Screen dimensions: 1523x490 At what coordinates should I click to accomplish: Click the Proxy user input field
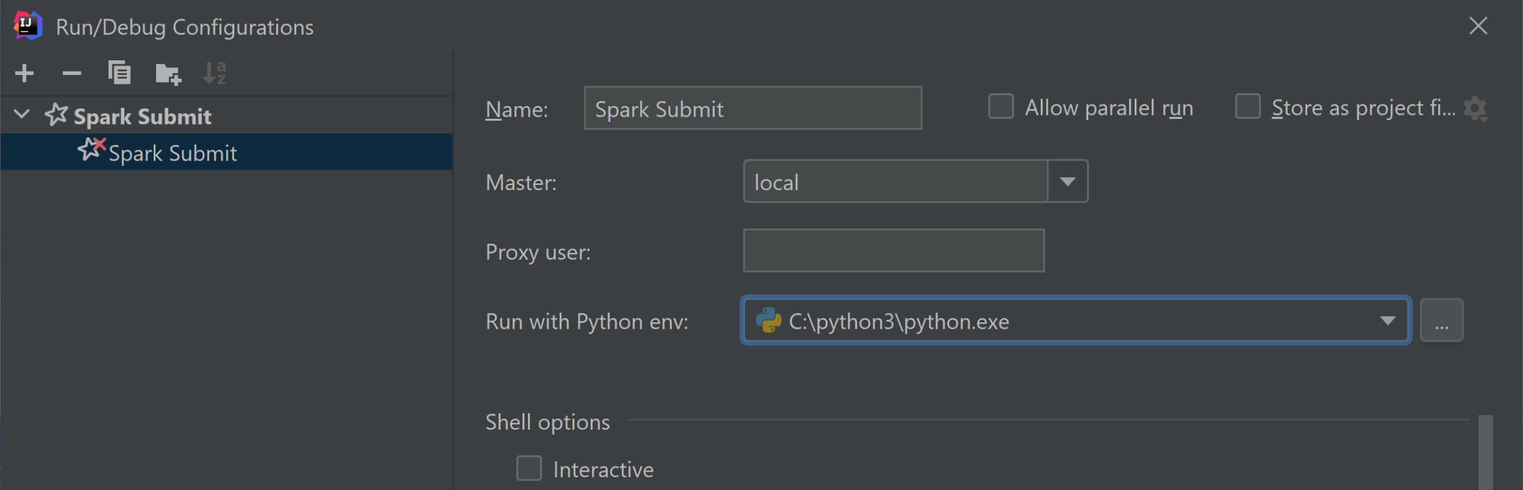tap(893, 251)
